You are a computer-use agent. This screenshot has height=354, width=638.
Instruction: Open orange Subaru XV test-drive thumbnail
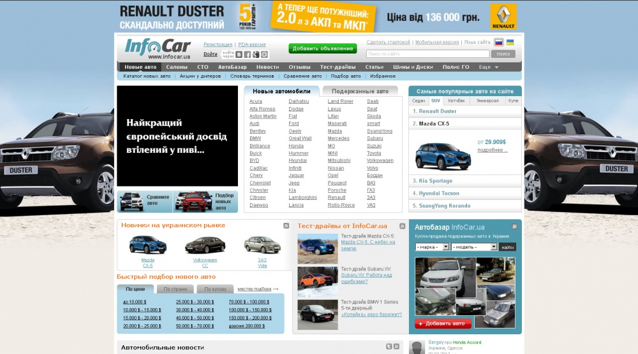(x=317, y=281)
